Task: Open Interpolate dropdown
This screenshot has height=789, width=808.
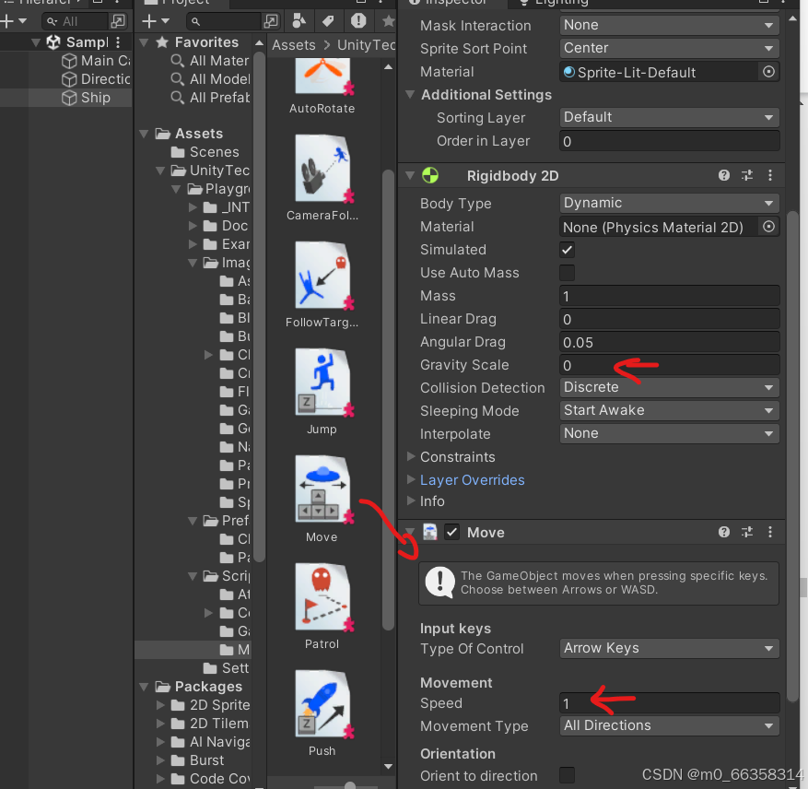Action: coord(670,433)
